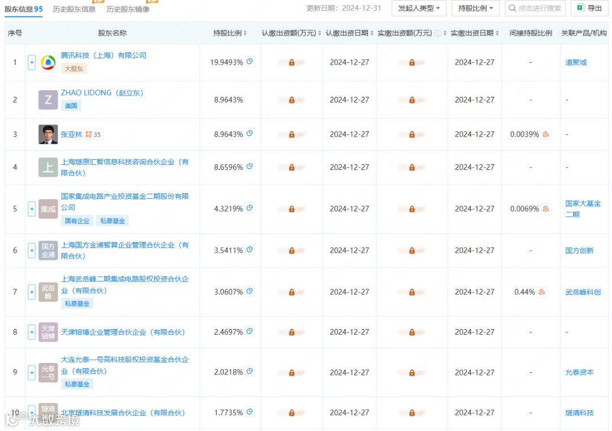Switch to 股东信息 95 tab
The width and height of the screenshot is (612, 431).
click(x=23, y=9)
